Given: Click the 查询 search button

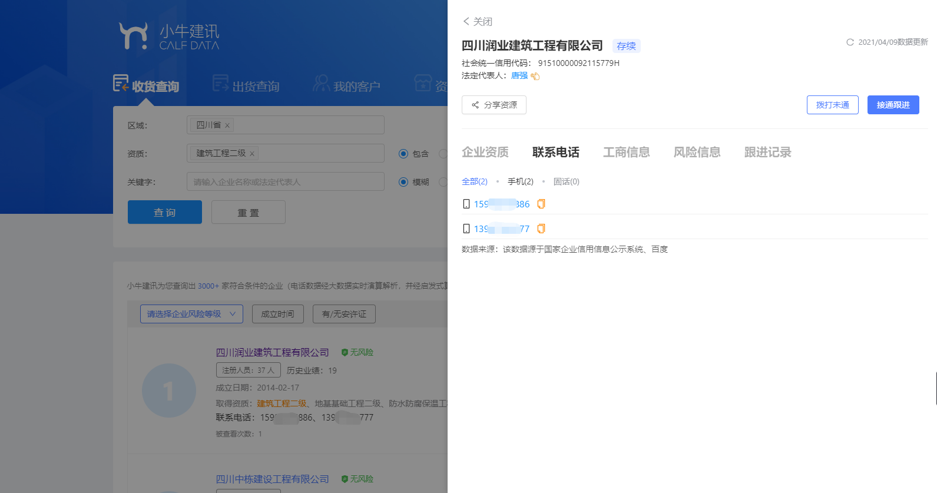Looking at the screenshot, I should point(165,212).
